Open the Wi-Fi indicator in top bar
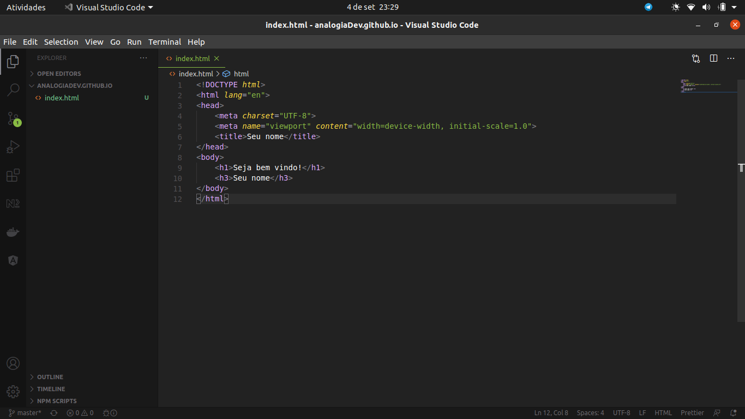This screenshot has width=745, height=419. point(691,7)
